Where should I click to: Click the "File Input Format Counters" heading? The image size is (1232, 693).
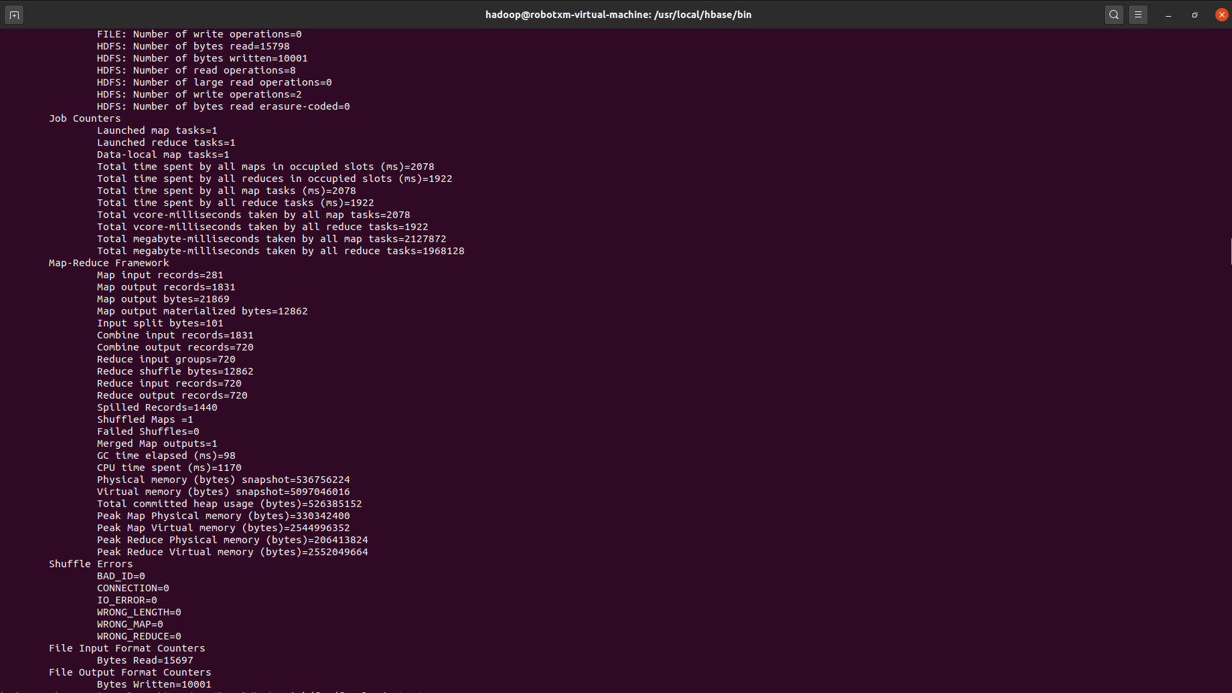click(x=127, y=648)
